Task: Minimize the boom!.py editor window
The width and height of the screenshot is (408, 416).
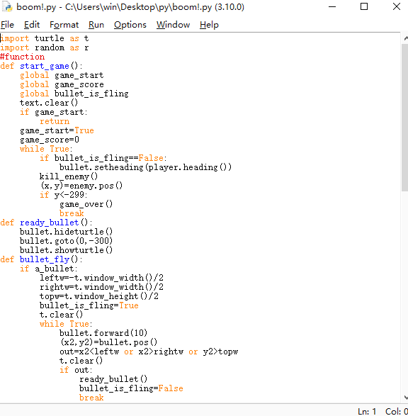Action: (332, 7)
